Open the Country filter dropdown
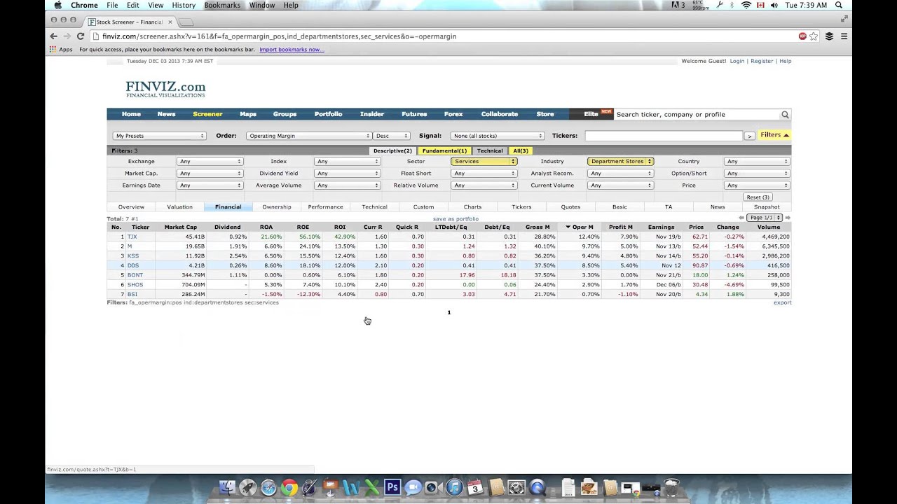The width and height of the screenshot is (897, 504). click(758, 162)
